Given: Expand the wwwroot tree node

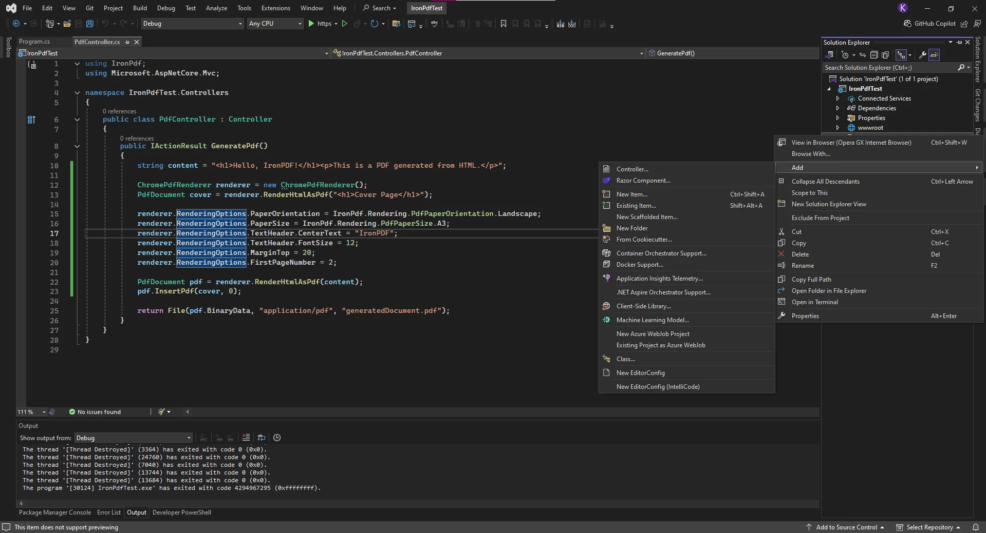Looking at the screenshot, I should tap(838, 128).
